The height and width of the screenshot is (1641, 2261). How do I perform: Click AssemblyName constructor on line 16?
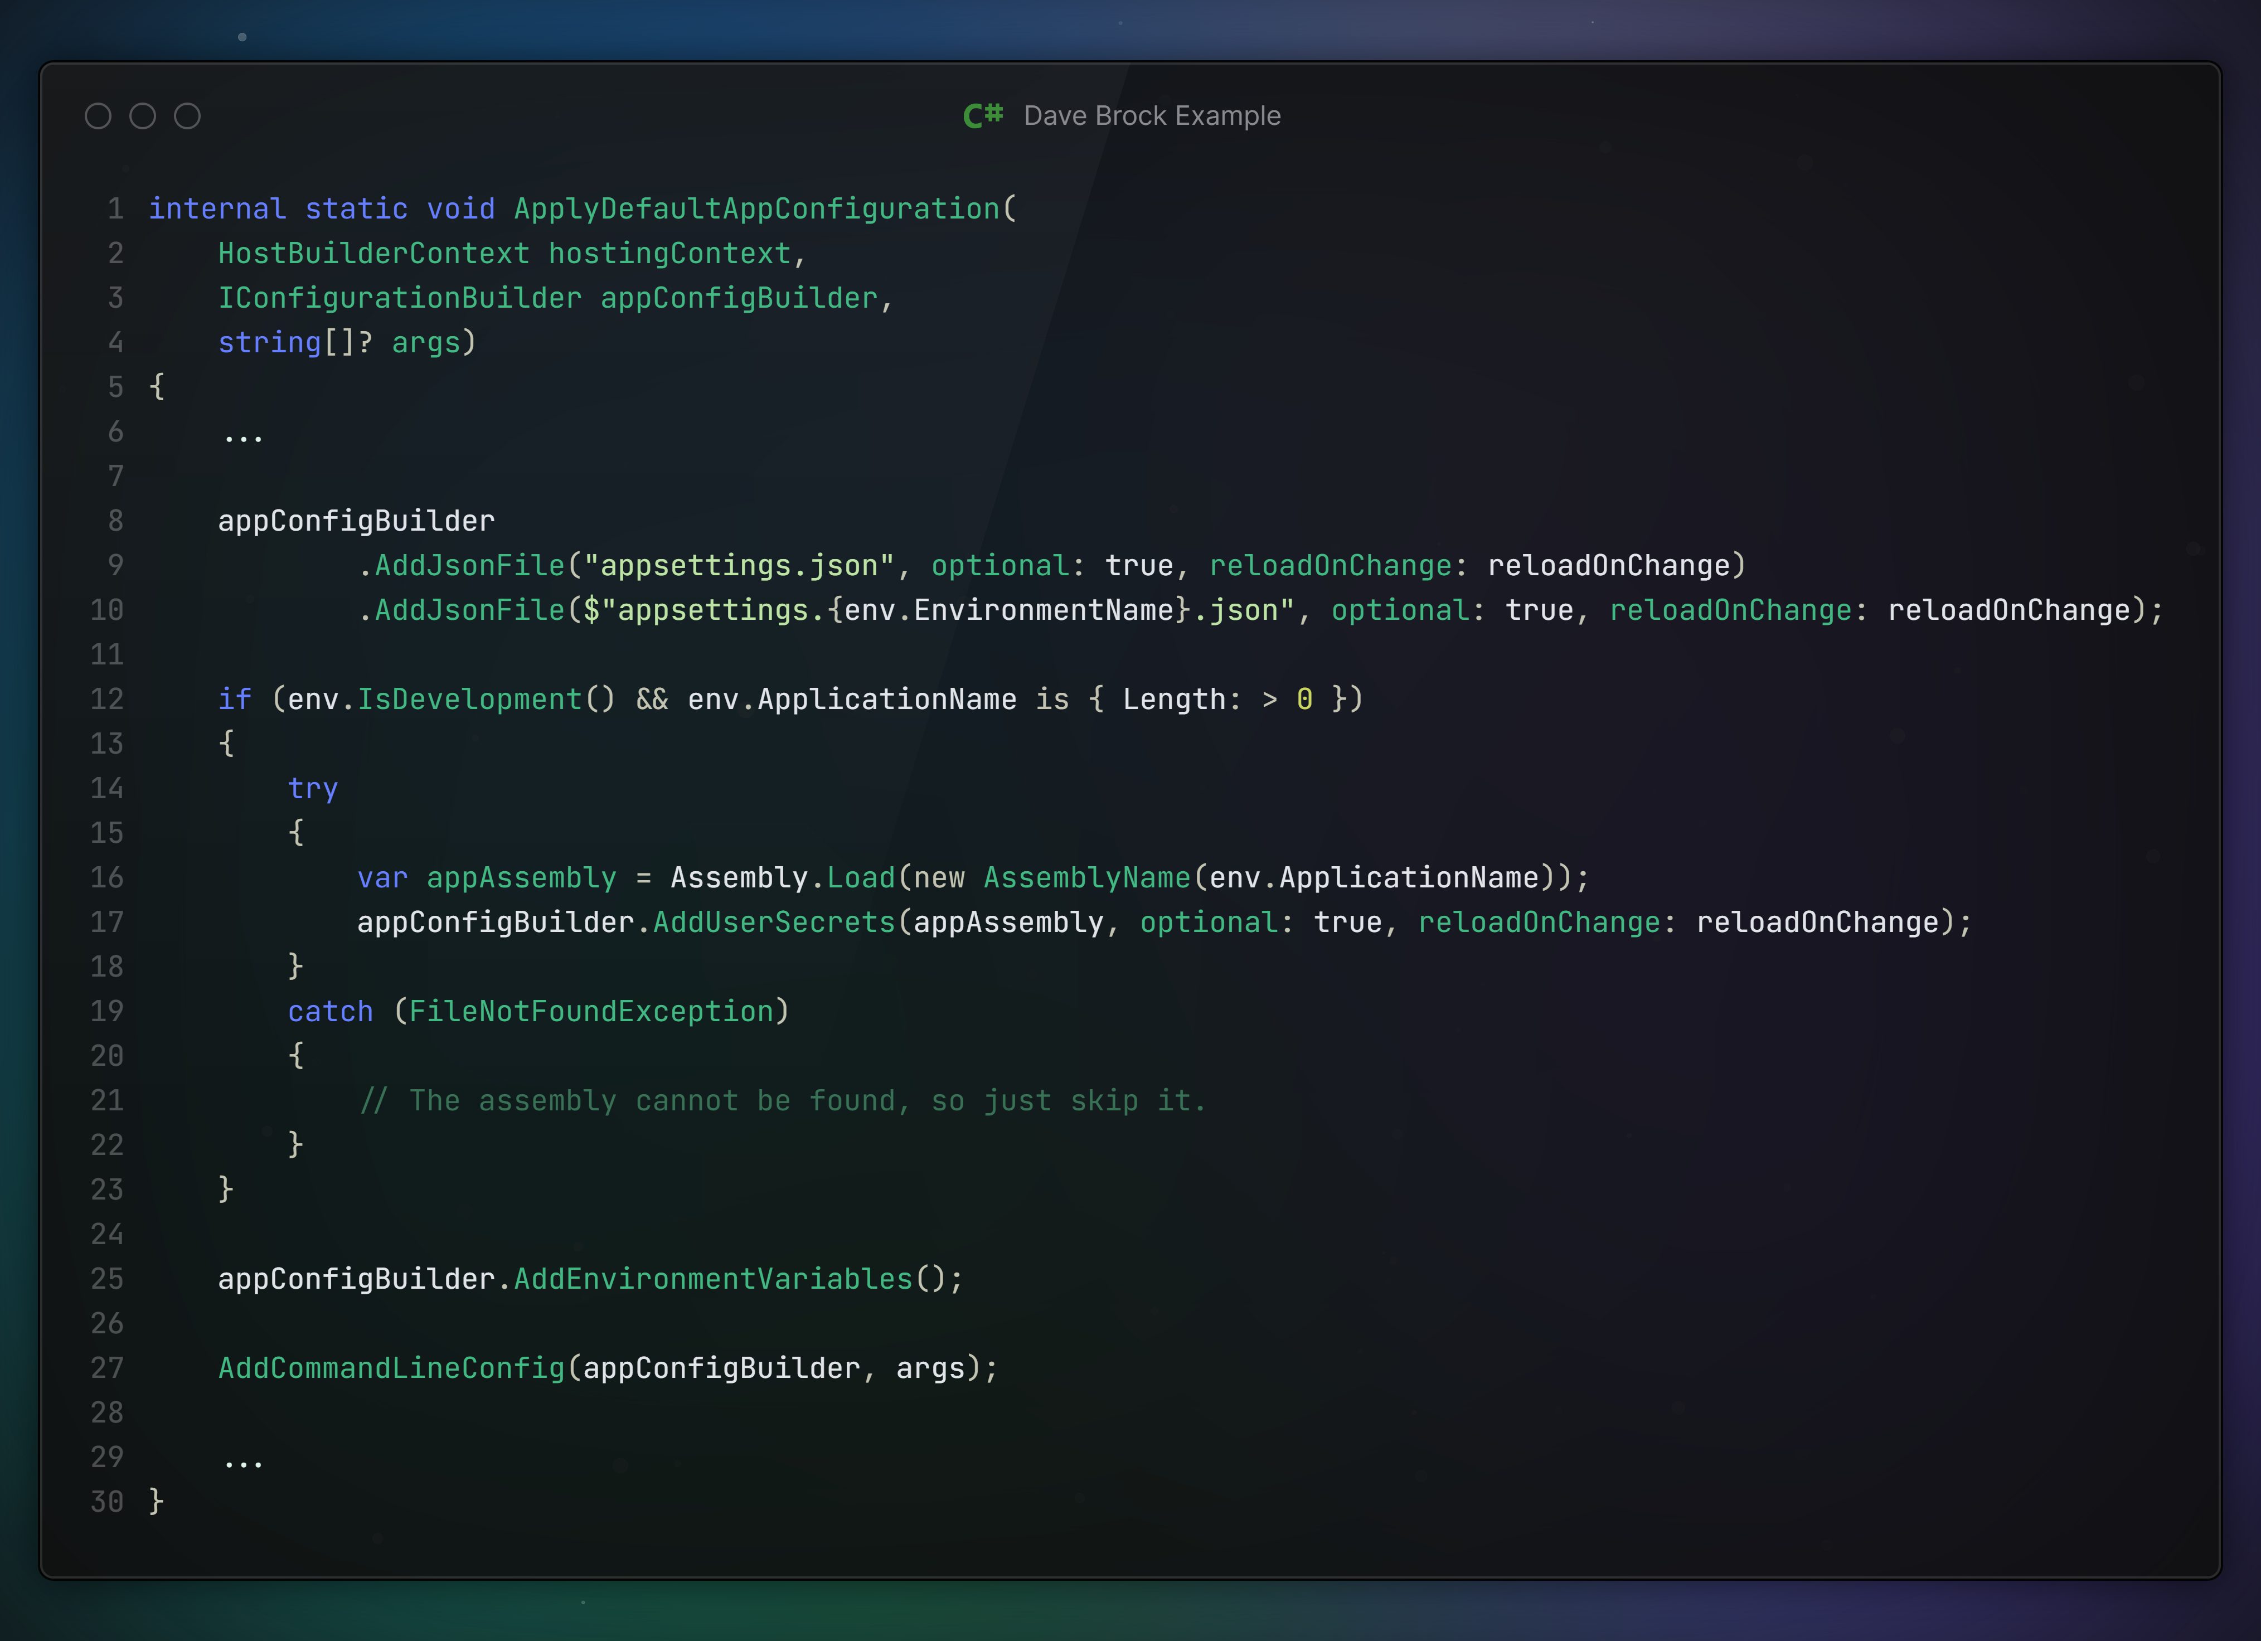[1086, 878]
